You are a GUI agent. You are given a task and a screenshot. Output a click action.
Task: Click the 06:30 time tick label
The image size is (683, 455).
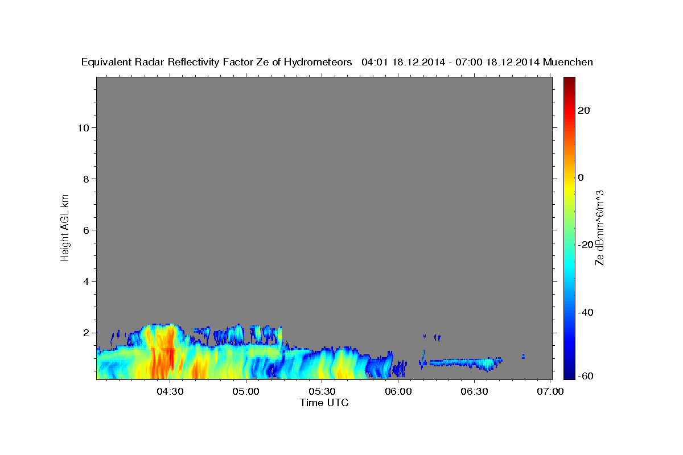pos(474,391)
